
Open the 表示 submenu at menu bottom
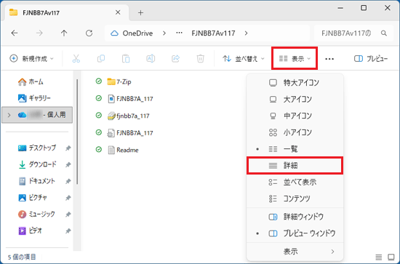click(295, 252)
